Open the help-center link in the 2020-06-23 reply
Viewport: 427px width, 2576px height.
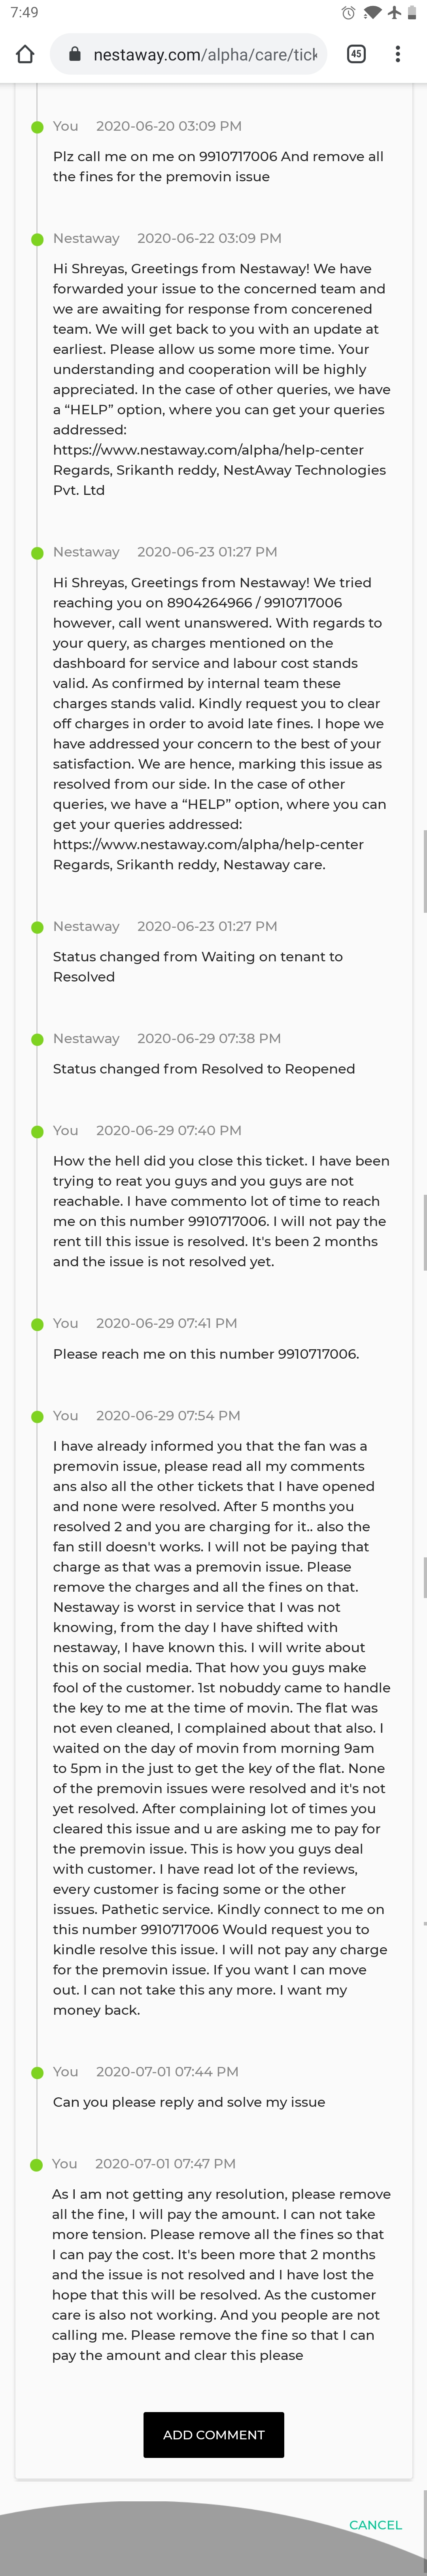pos(208,844)
